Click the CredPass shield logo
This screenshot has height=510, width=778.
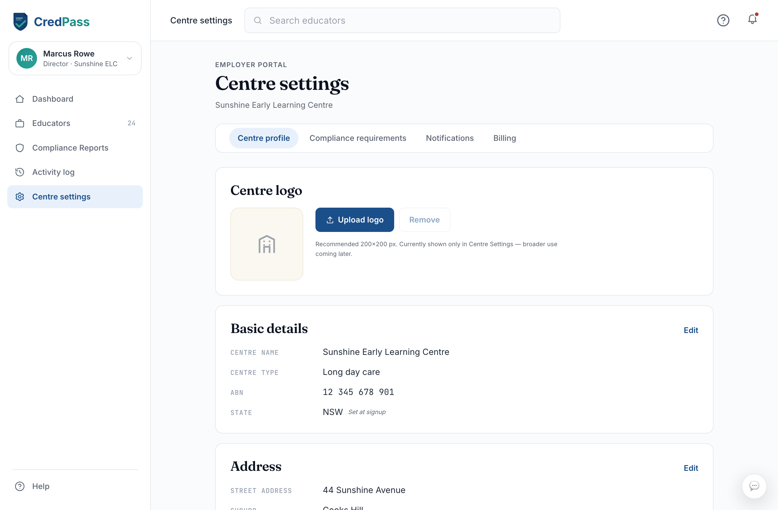click(20, 22)
